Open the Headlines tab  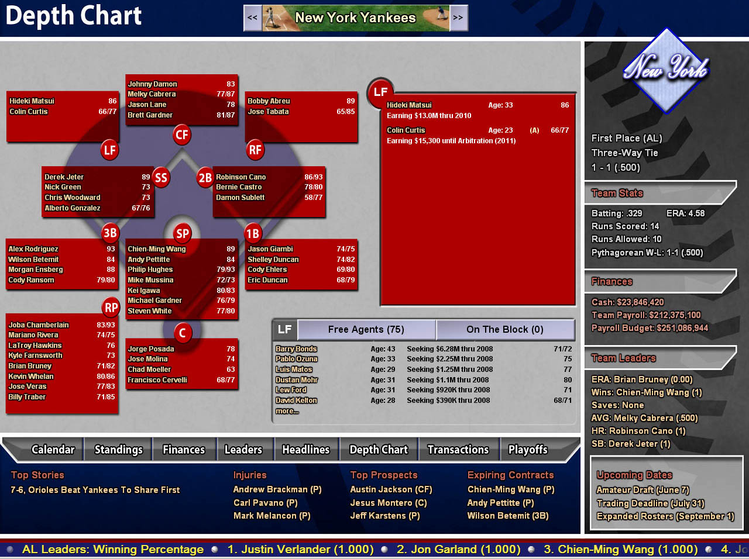pyautogui.click(x=306, y=450)
